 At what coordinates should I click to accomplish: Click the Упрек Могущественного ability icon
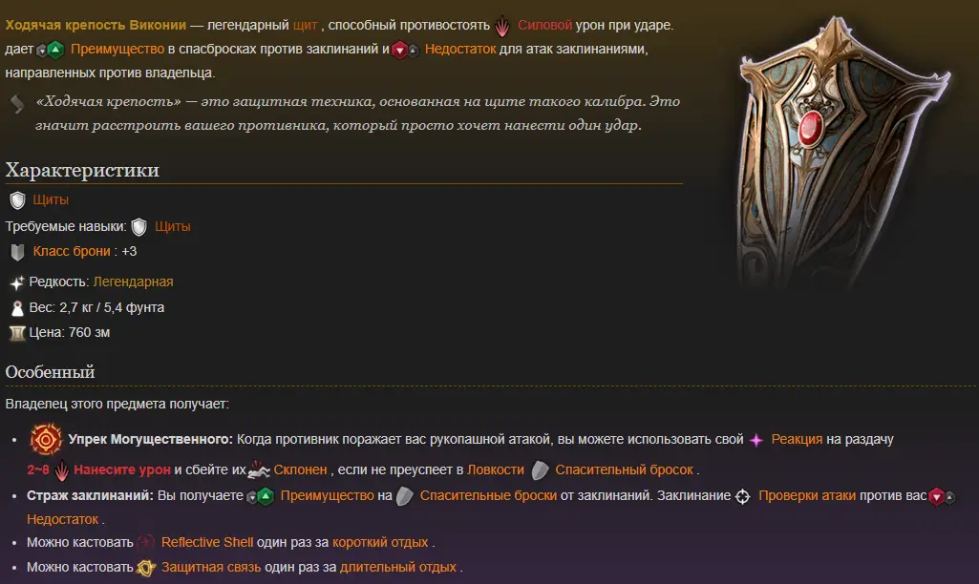click(x=46, y=439)
